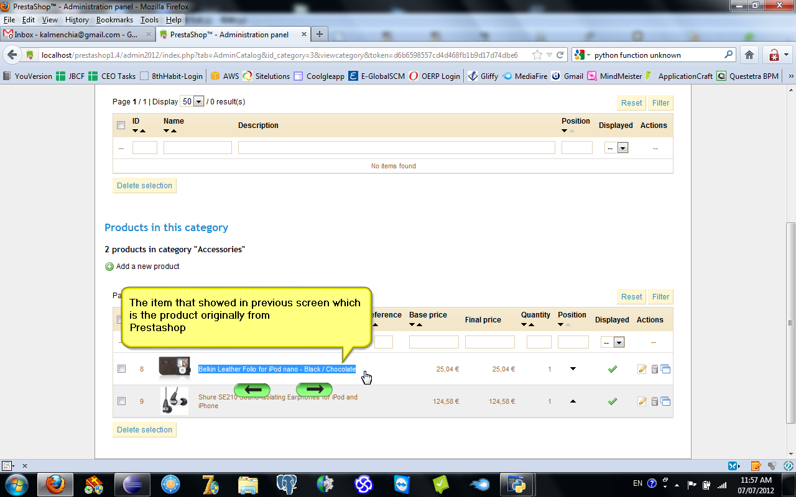Duplicate the Shure SE210 product

click(x=665, y=401)
